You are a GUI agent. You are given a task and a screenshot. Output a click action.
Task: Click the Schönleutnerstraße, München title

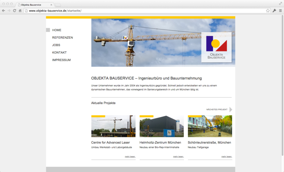[x=209, y=143]
